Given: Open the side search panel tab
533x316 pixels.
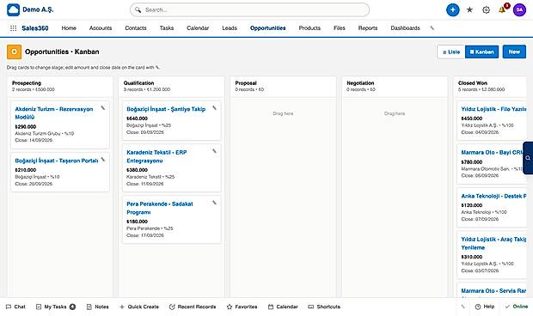Looking at the screenshot, I should pyautogui.click(x=528, y=158).
